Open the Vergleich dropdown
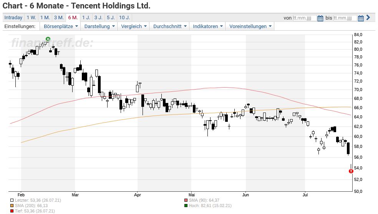 click(134, 26)
